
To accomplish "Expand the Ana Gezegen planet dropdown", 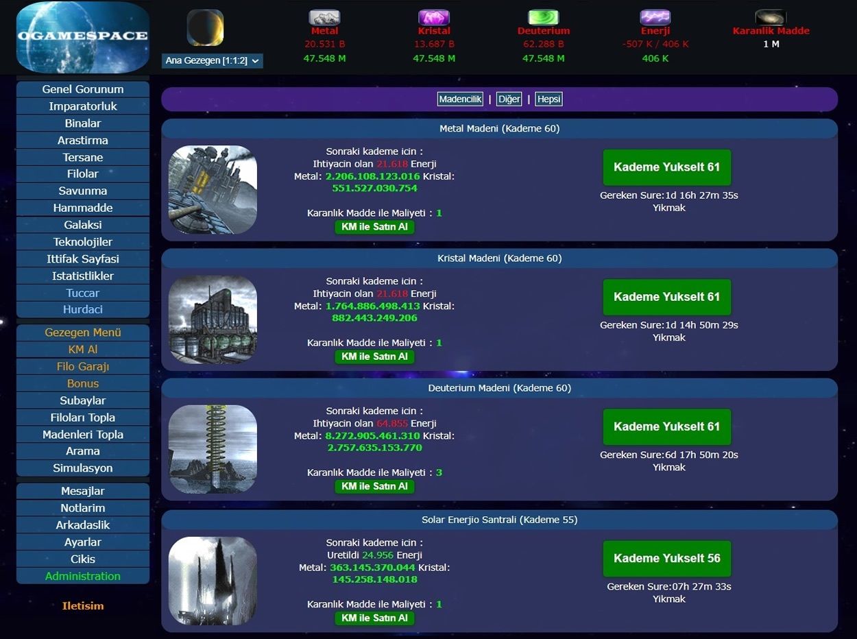I will click(213, 61).
